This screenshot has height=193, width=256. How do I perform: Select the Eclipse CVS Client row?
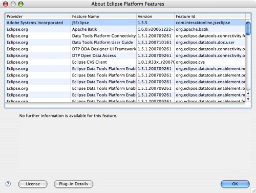coord(125,62)
